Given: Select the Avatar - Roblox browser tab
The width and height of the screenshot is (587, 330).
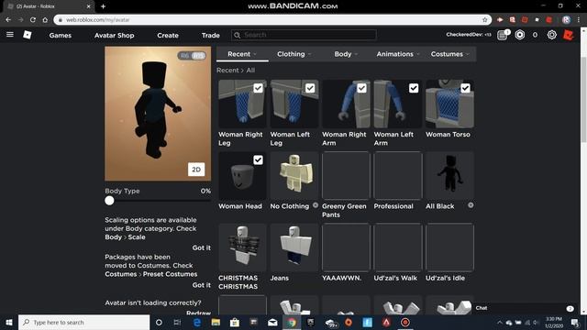Looking at the screenshot, I should [x=49, y=6].
